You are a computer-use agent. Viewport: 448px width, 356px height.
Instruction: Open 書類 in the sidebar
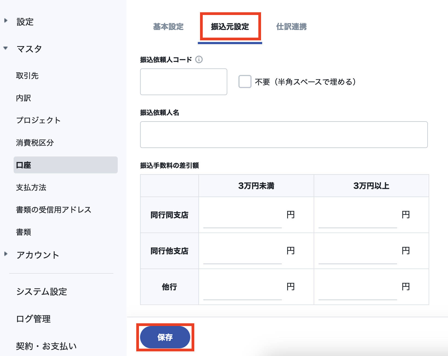click(23, 232)
